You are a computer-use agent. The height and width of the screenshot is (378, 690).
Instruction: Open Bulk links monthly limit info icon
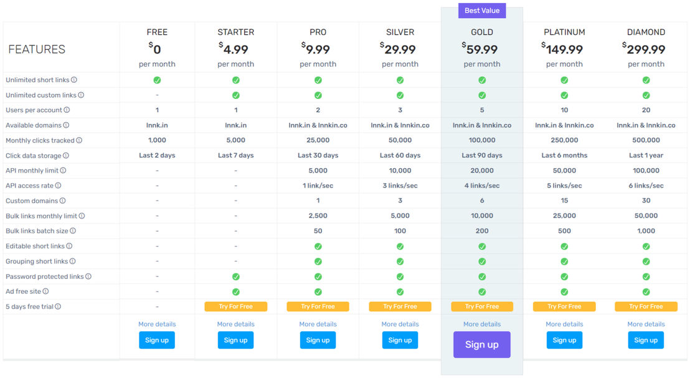coord(82,215)
